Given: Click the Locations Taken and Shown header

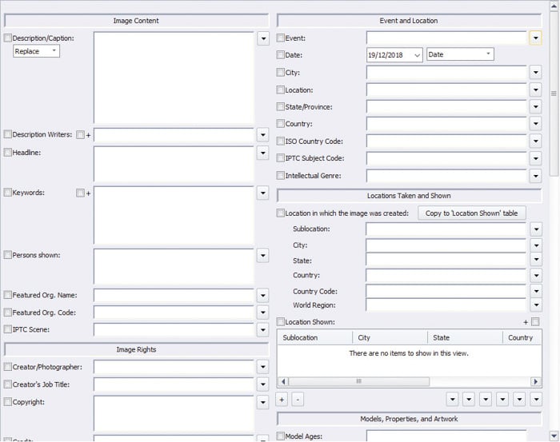Looking at the screenshot, I should pos(409,196).
